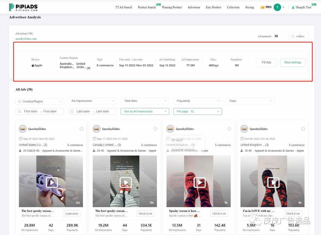Change the Per page: 12 dropdown
This screenshot has height=235, width=321.
pyautogui.click(x=198, y=111)
